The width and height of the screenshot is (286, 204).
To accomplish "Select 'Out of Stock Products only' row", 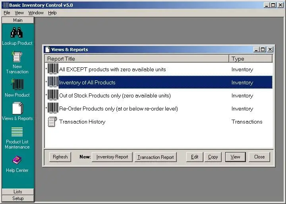I will click(x=159, y=95).
